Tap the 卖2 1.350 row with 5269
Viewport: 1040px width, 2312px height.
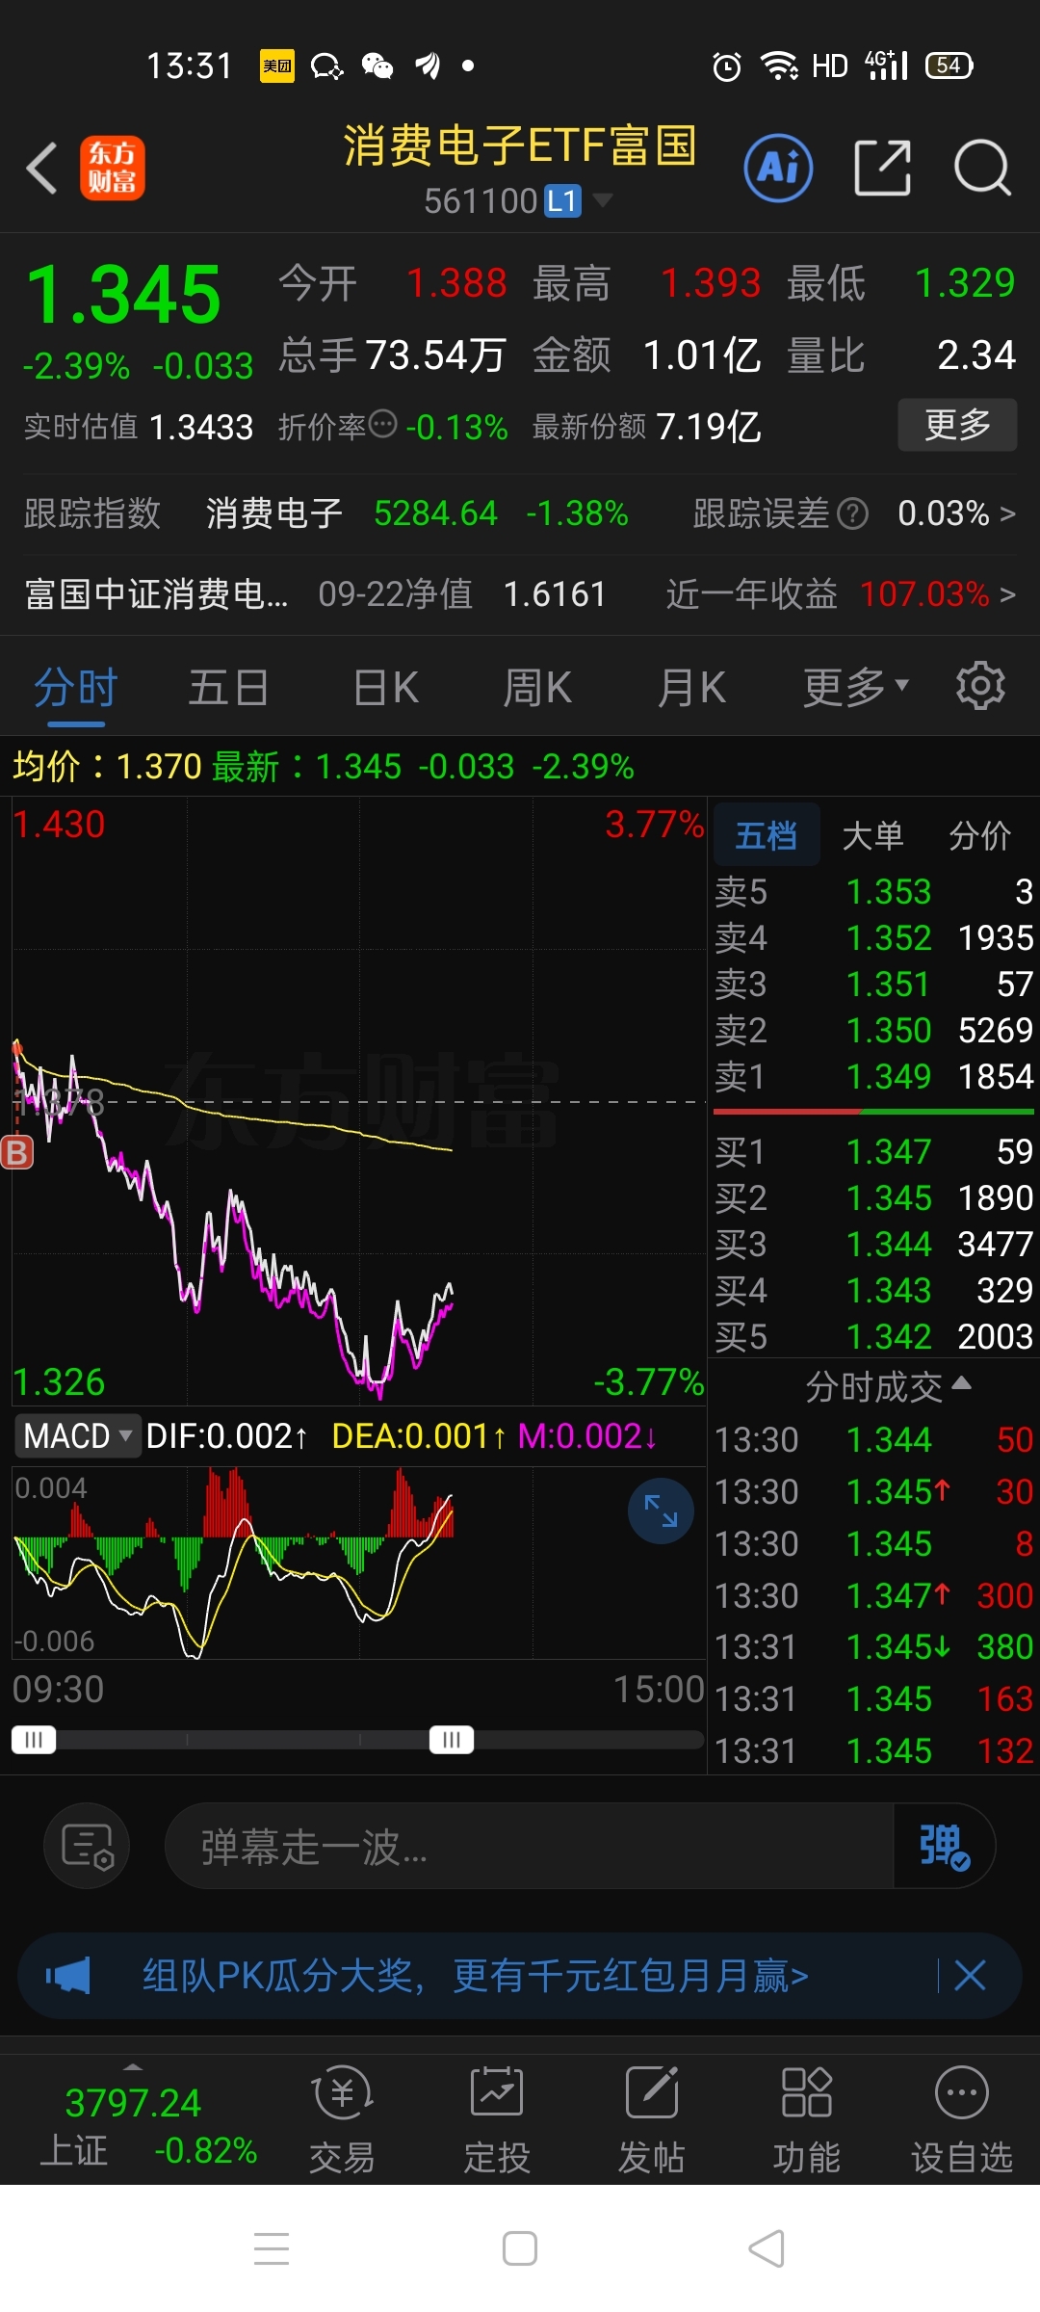pos(874,1030)
